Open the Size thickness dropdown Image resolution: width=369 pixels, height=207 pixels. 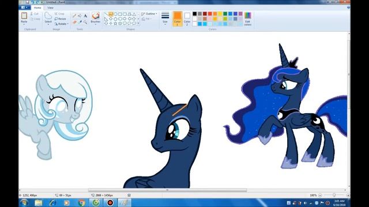click(x=165, y=19)
